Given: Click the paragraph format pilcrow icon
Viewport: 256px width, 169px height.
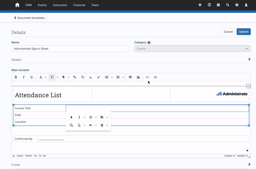Looking at the screenshot, I should point(63,77).
